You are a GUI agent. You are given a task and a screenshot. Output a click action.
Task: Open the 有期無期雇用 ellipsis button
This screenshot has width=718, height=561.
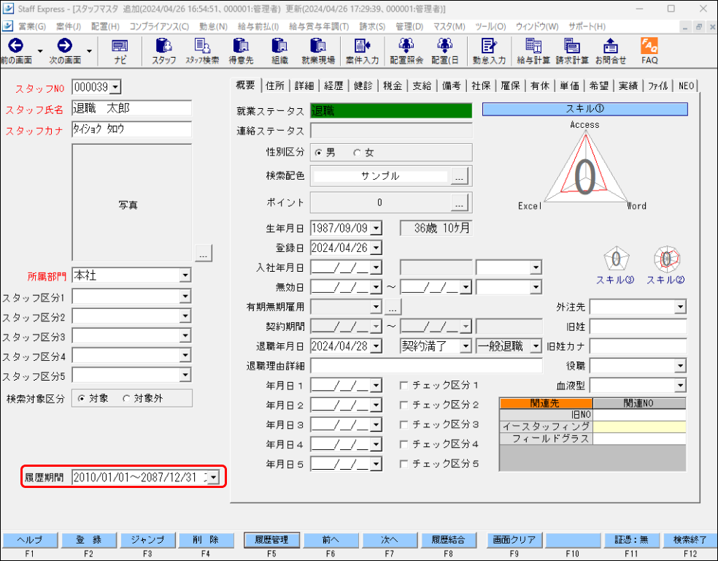393,307
